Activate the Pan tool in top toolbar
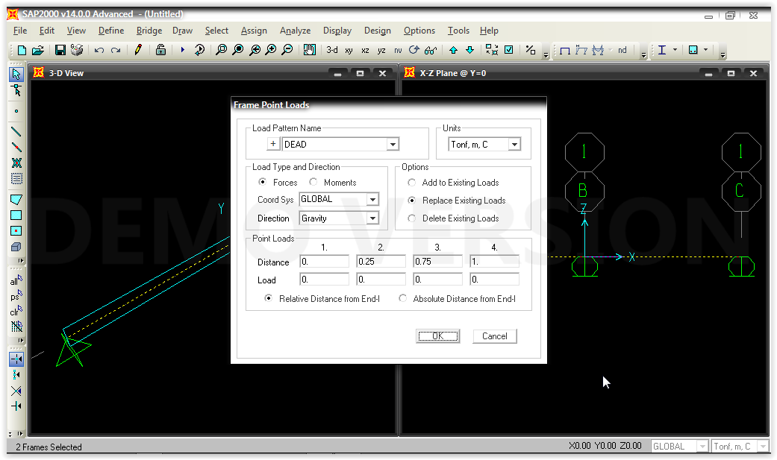Image resolution: width=777 pixels, height=460 pixels. [310, 51]
